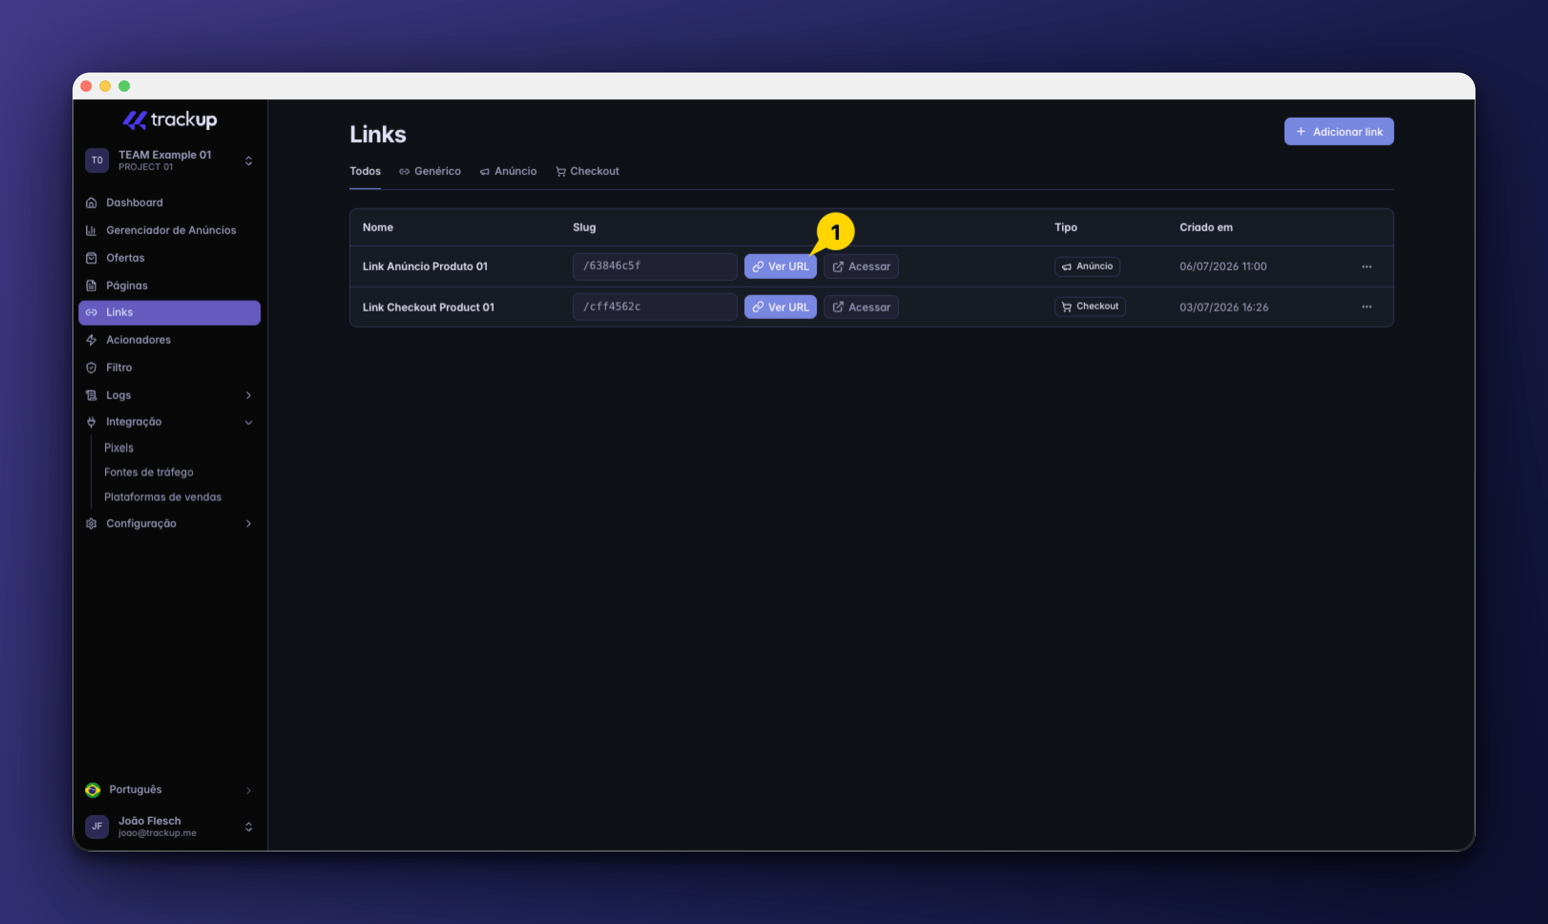Click the yellow macOS minimize button
Viewport: 1548px width, 924px height.
coord(105,86)
